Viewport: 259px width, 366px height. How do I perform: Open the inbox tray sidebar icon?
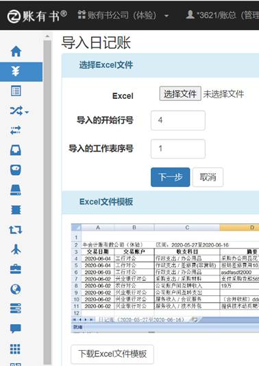[16, 150]
